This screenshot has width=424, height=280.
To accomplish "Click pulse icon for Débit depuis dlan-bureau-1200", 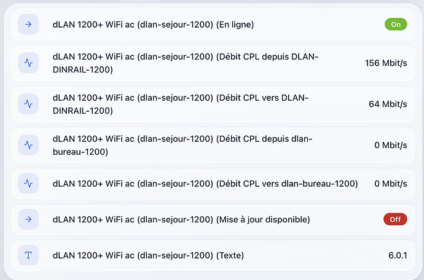I will coord(28,145).
